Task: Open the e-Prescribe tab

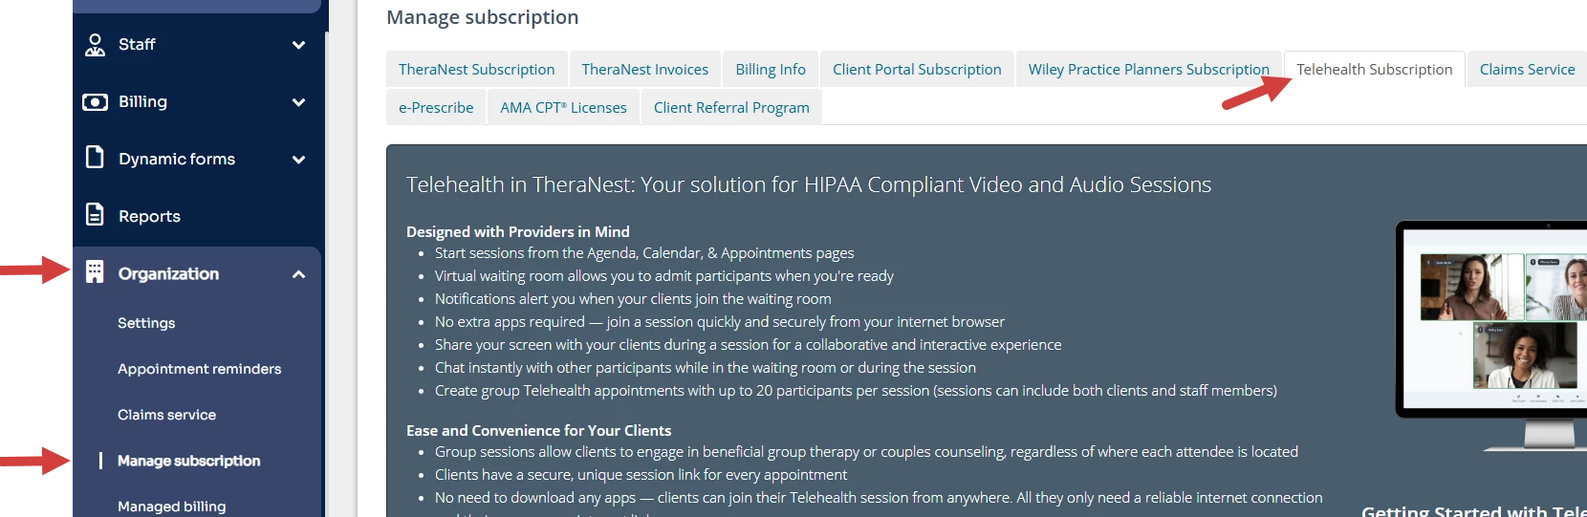Action: pos(436,108)
